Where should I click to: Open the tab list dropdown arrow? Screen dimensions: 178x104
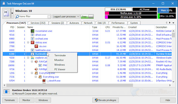173,23
